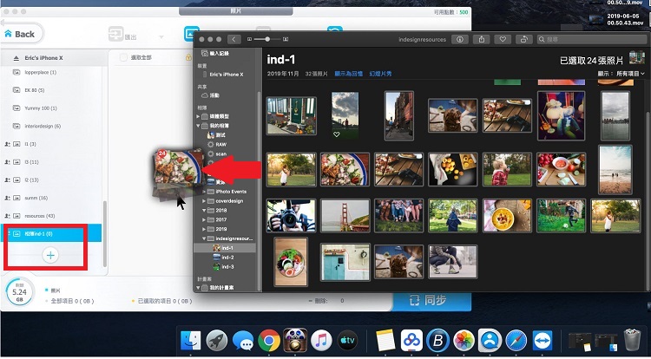Focus the Photos search field
This screenshot has width=651, height=359.
pos(591,39)
